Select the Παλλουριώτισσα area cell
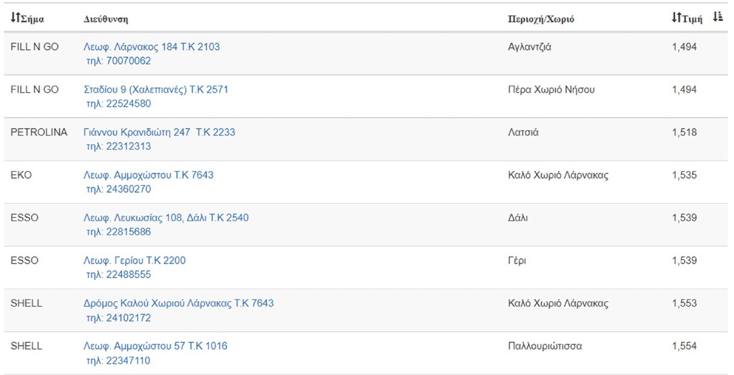 [x=545, y=346]
